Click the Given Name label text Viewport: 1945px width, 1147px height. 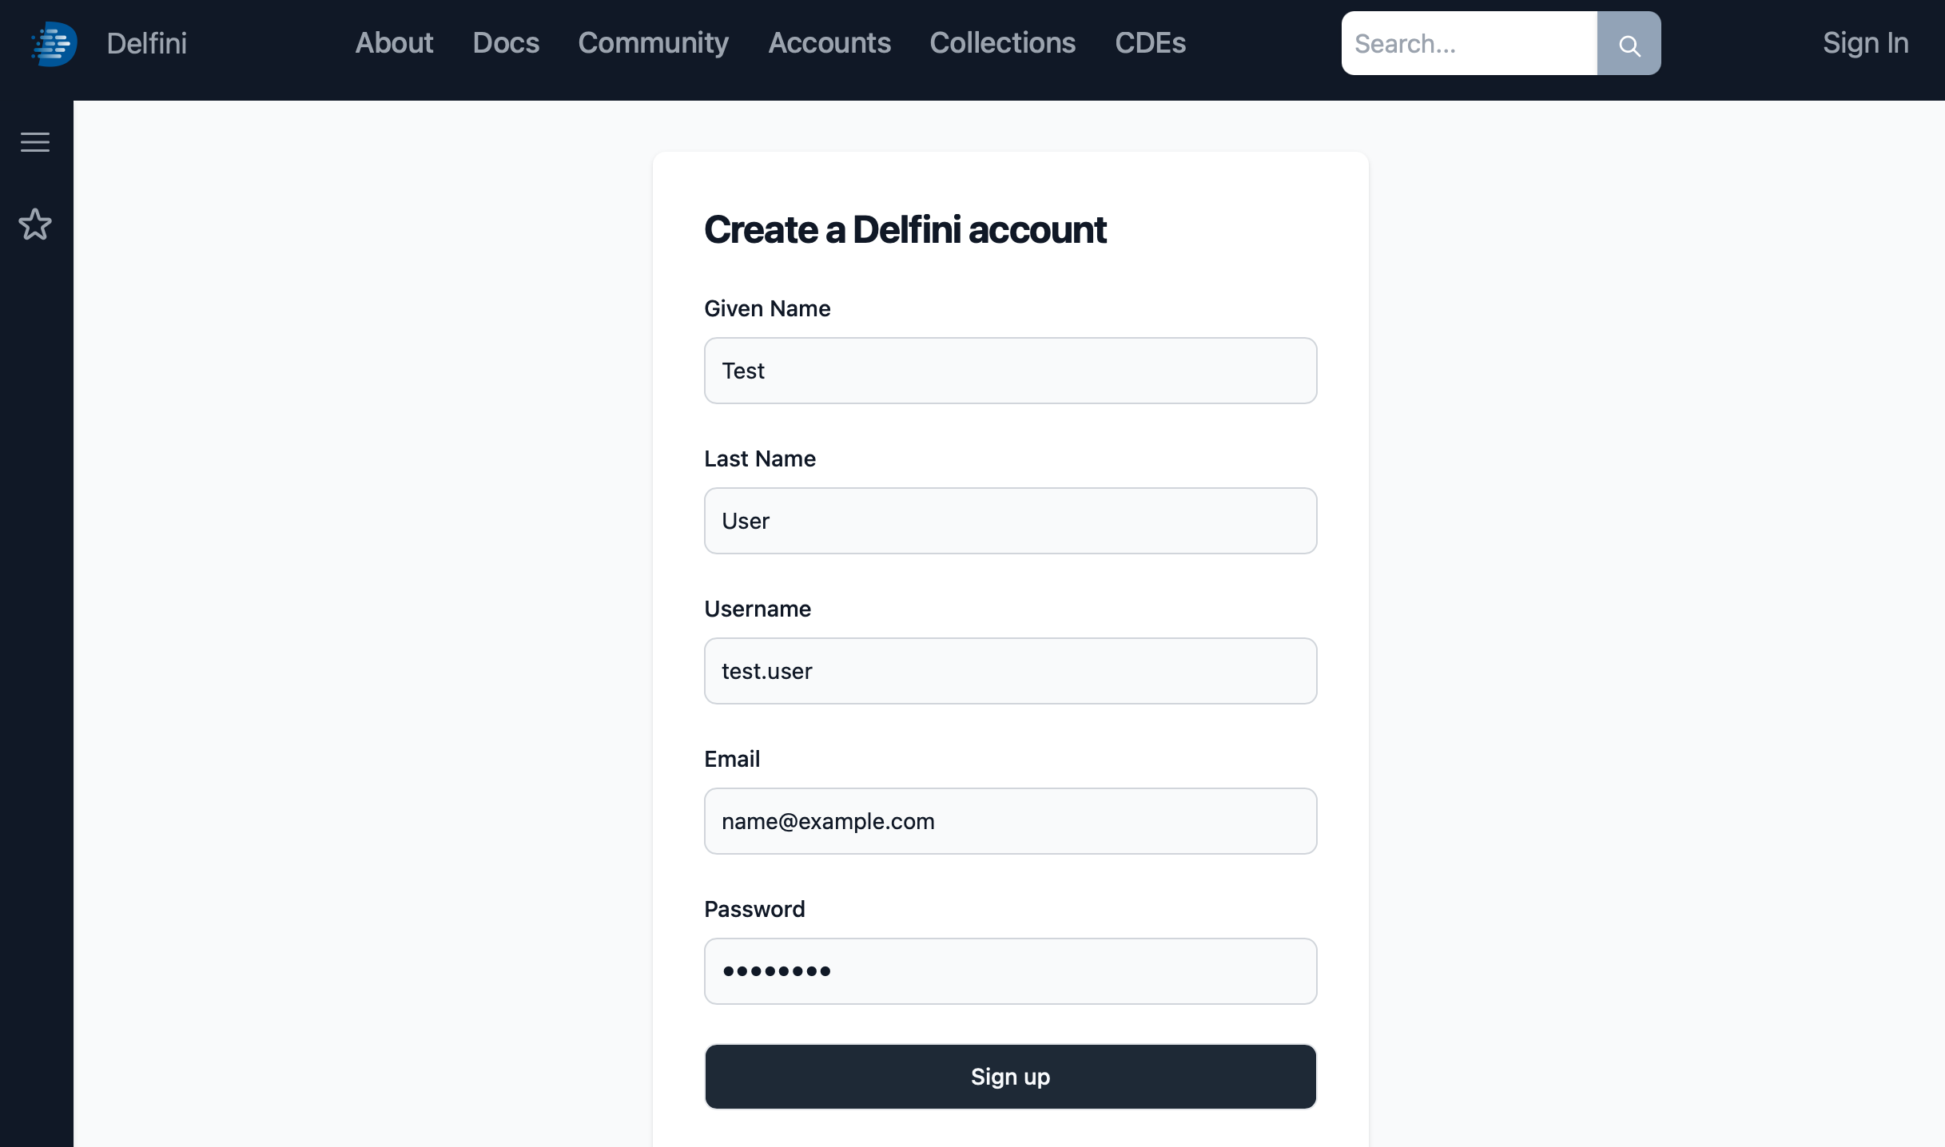(x=767, y=309)
